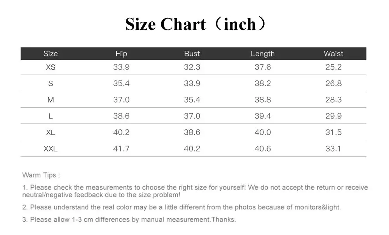Viewport: 389px width, 235px height.
Task: Click the XXL hip value 41.7
Action: (121, 149)
